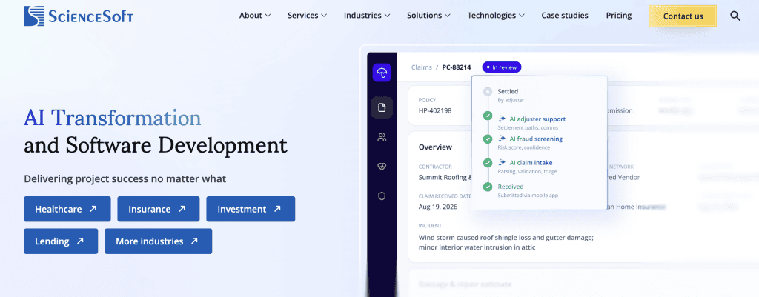This screenshot has height=297, width=759.
Task: Open the Industries dropdown menu
Action: click(367, 16)
